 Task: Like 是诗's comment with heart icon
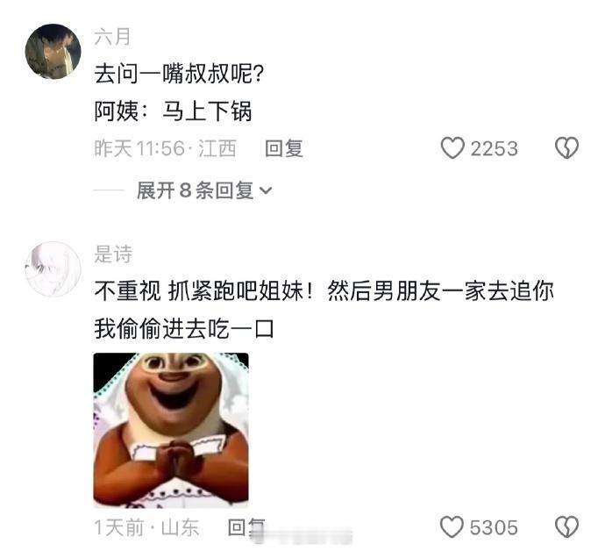coord(452,527)
